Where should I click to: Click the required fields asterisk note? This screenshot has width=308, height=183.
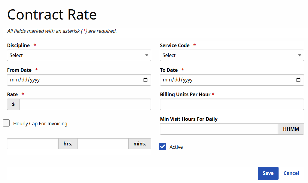[62, 31]
